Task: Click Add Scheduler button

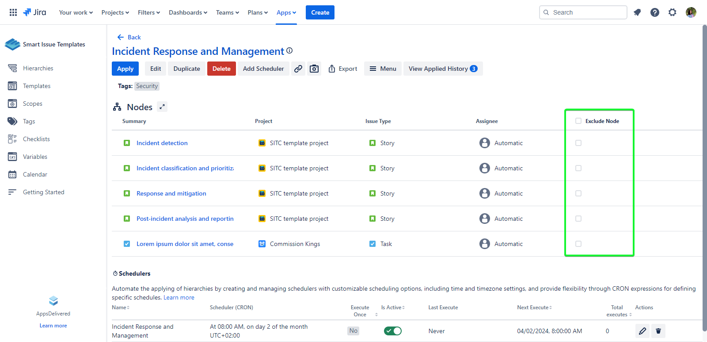Action: tap(263, 69)
